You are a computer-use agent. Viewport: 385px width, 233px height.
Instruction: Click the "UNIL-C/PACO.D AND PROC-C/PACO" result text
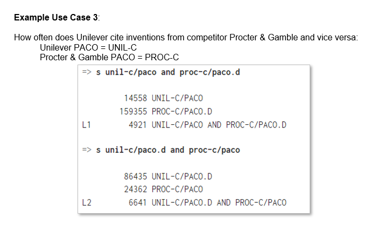(x=219, y=202)
